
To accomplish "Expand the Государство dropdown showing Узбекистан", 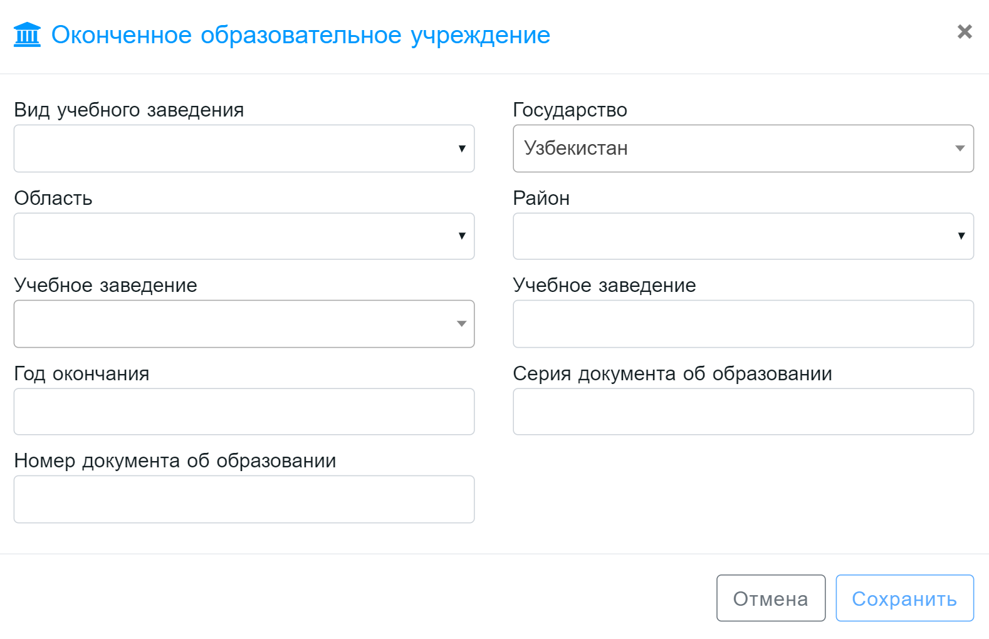I will click(743, 148).
